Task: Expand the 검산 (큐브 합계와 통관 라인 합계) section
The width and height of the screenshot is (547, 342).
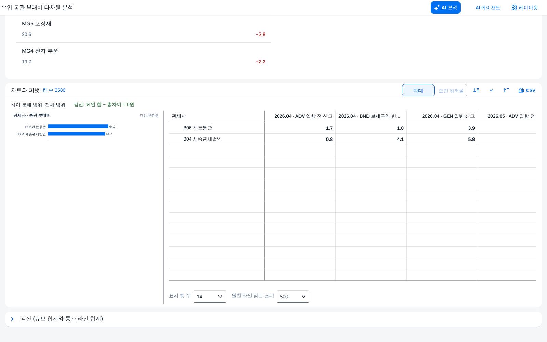Action: (x=12, y=319)
